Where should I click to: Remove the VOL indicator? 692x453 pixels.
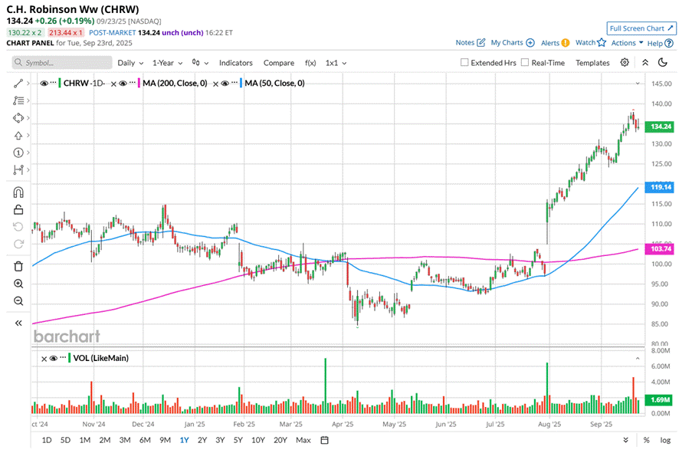tap(44, 359)
